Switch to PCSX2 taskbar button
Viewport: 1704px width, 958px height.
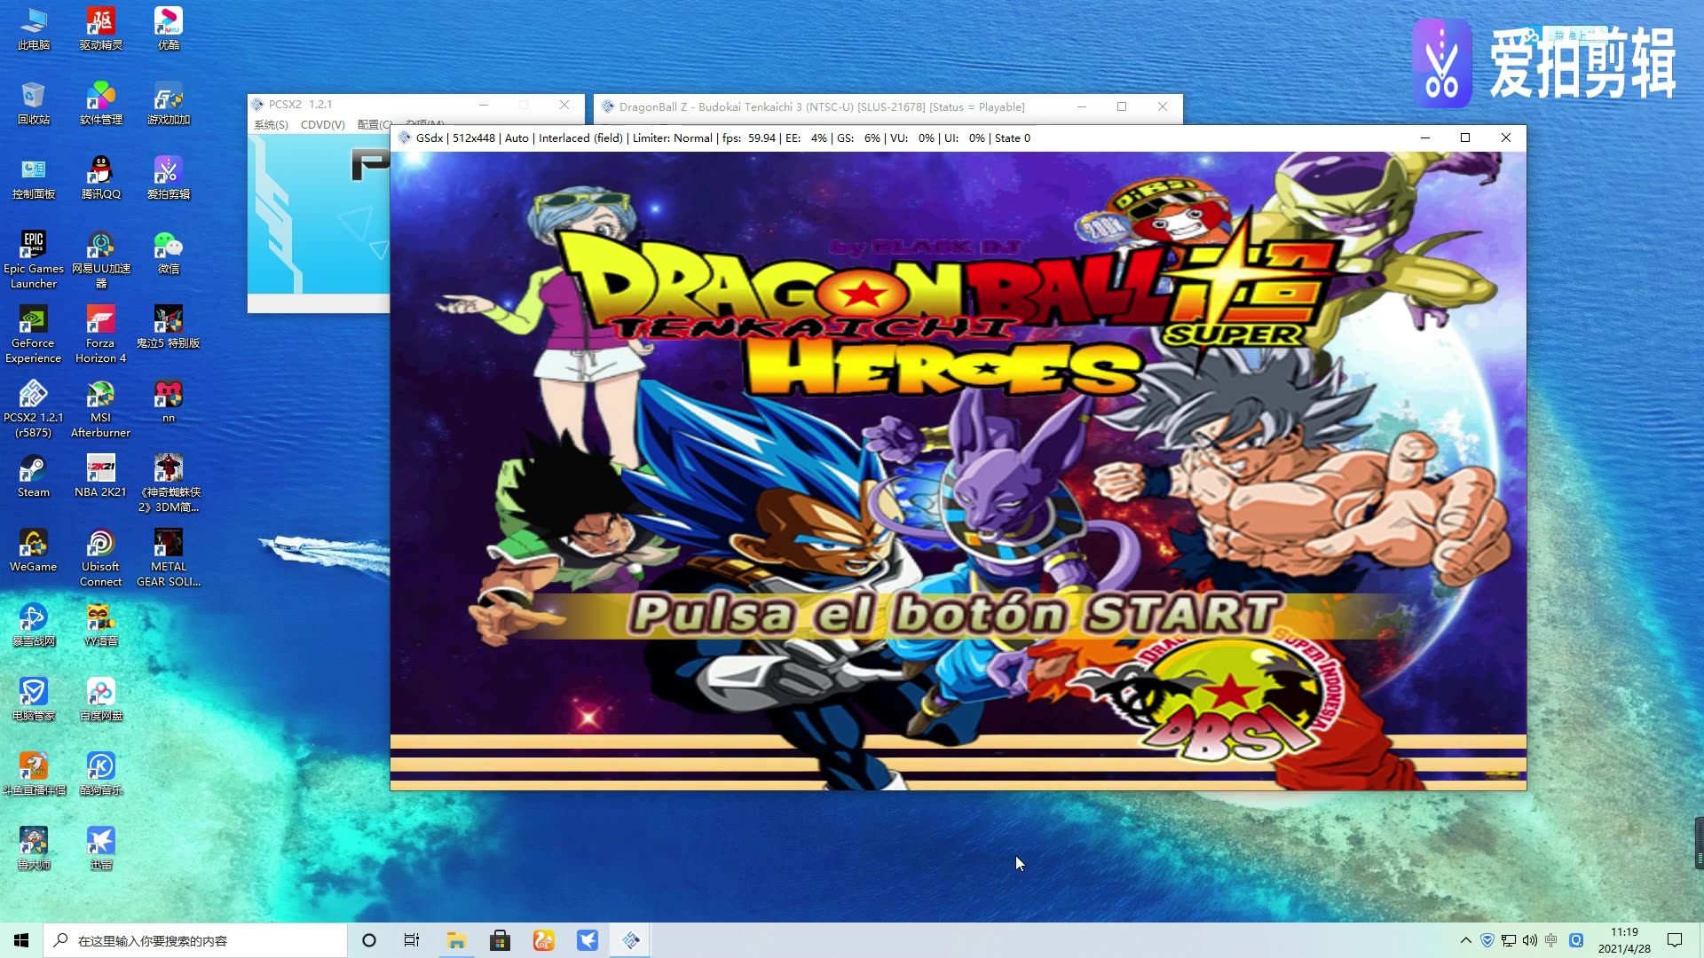click(630, 940)
